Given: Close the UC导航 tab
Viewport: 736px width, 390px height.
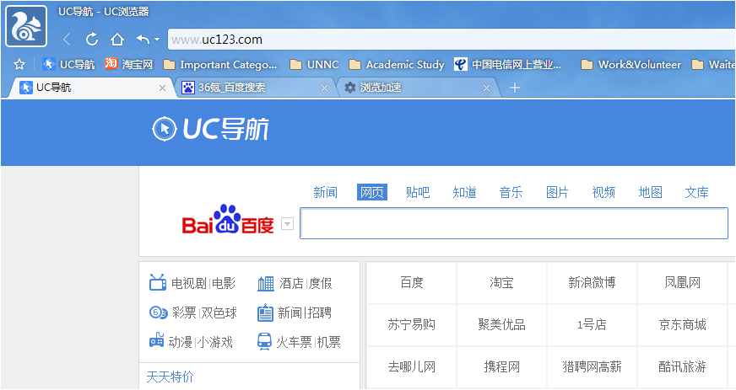Looking at the screenshot, I should (x=162, y=88).
